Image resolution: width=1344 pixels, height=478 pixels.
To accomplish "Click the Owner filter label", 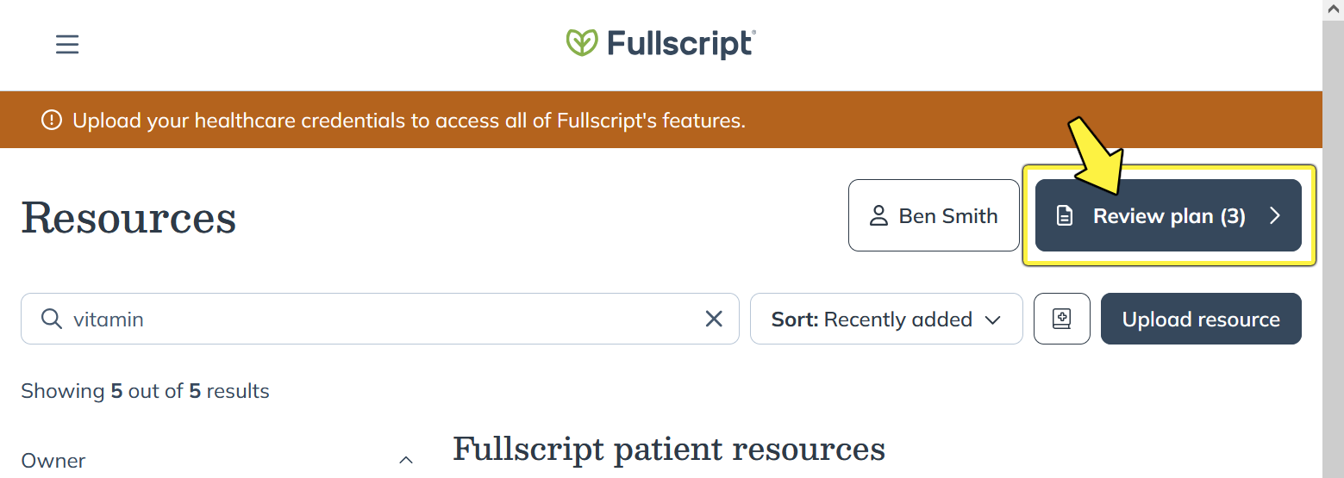I will click(x=53, y=461).
